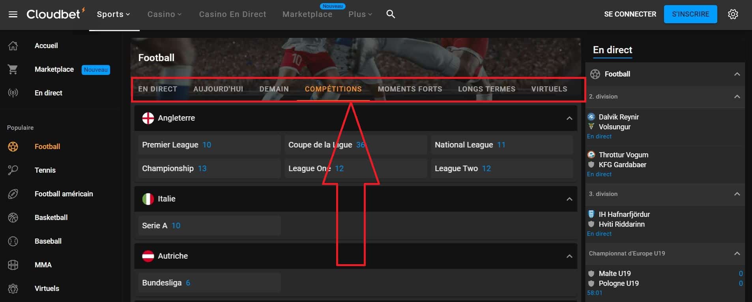Click the Virtuels icon in sidebar
752x302 pixels.
13,289
